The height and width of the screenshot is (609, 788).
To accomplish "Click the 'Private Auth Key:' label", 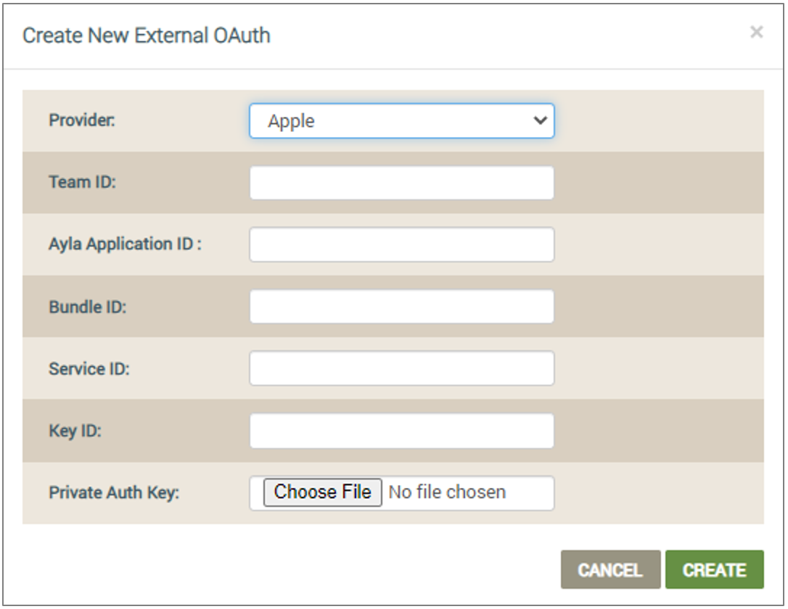I will tap(114, 493).
